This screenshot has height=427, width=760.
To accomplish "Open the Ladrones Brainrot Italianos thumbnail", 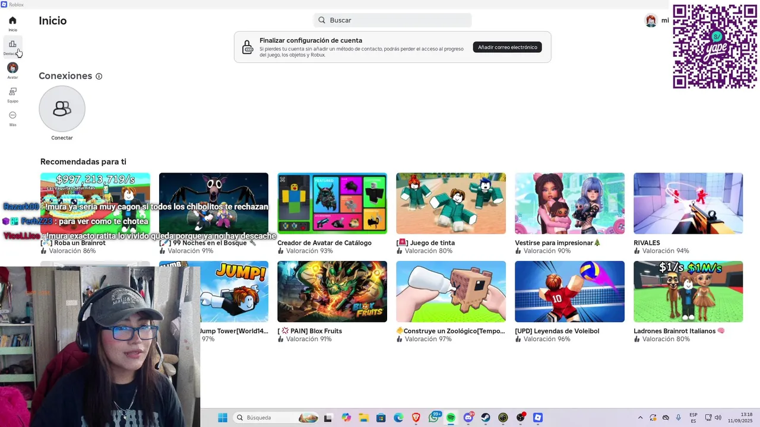I will [x=688, y=292].
